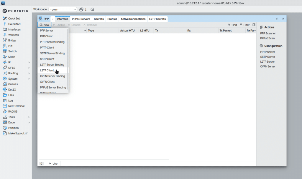Choose OVPN Server Binding menu entry
Screen dimensions: 302x179
pyautogui.click(x=53, y=76)
